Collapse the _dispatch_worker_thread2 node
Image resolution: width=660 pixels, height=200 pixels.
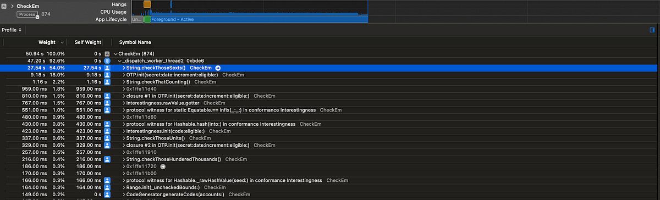119,60
